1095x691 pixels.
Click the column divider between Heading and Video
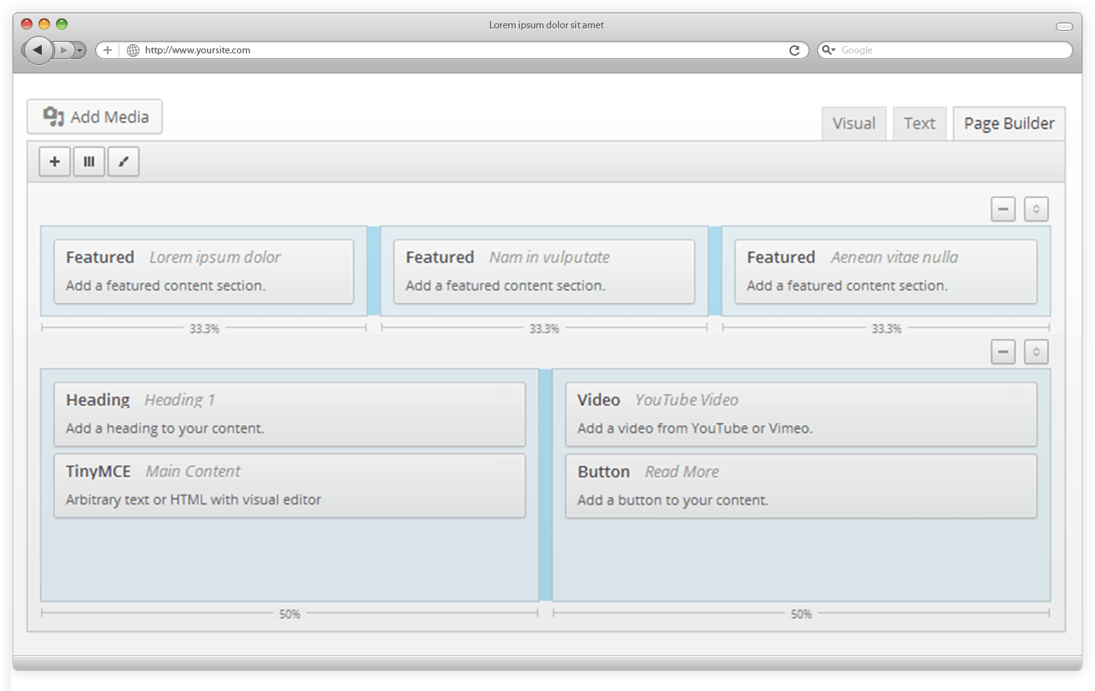click(x=545, y=485)
